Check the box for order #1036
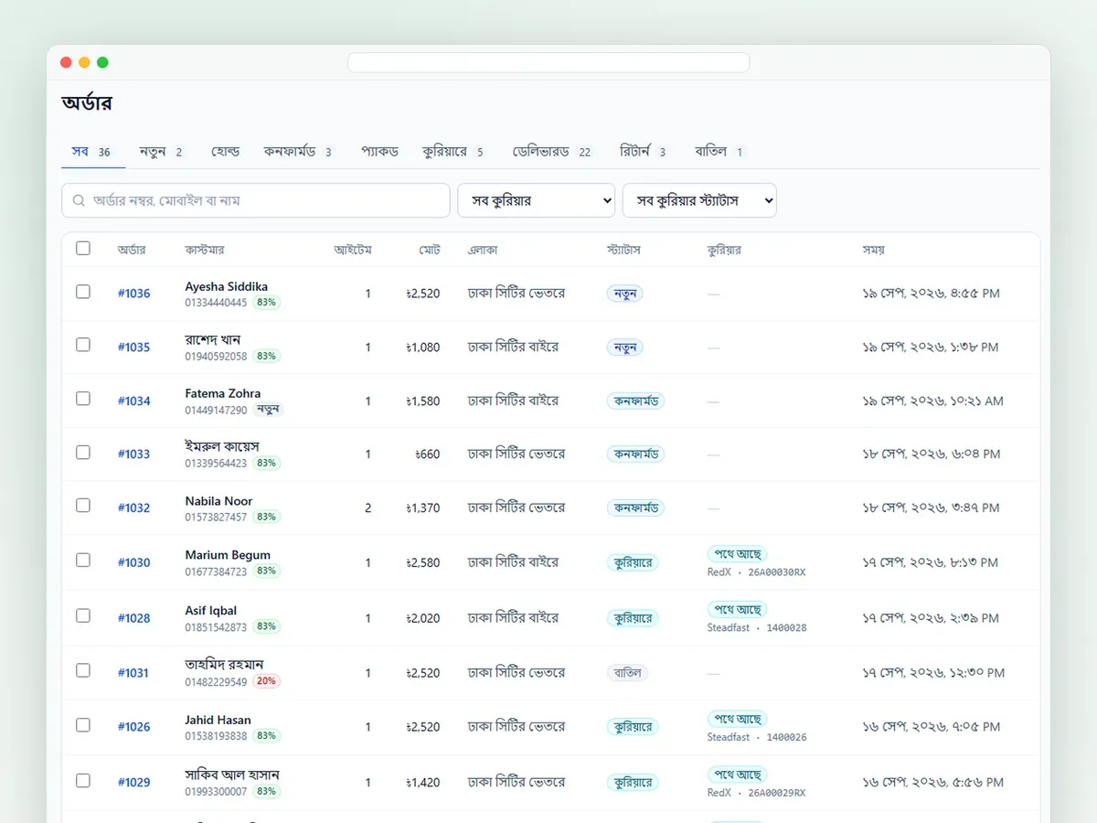 pos(83,292)
